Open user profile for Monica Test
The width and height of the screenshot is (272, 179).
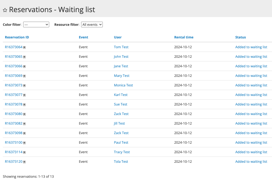[123, 85]
